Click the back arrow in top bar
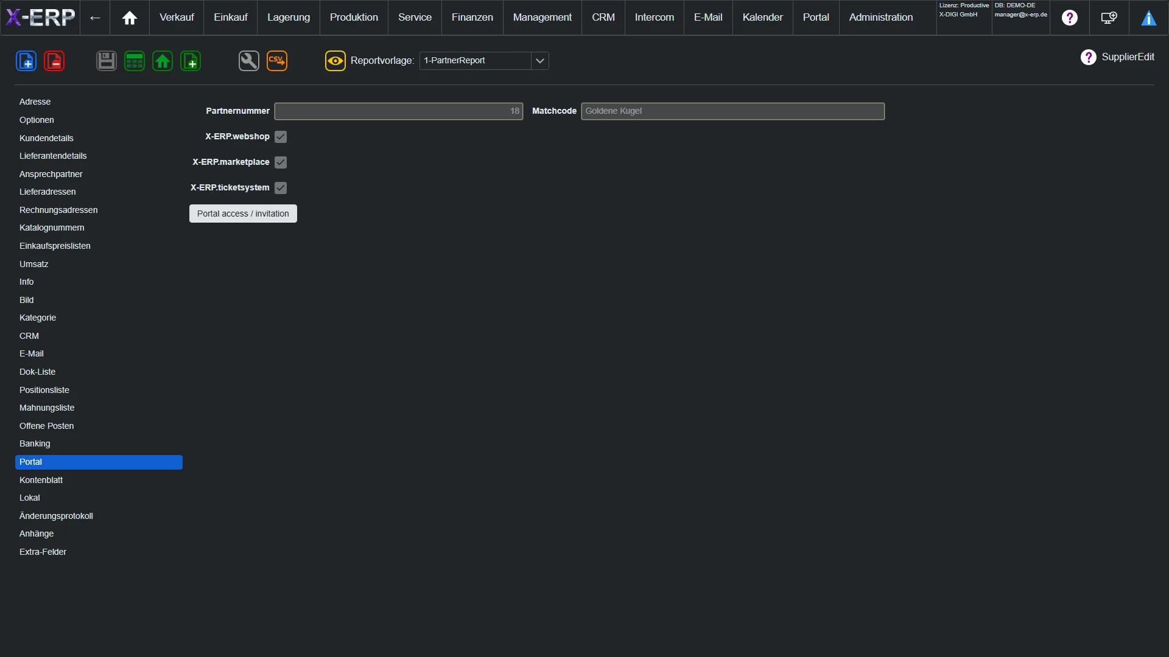This screenshot has height=657, width=1169. point(95,18)
